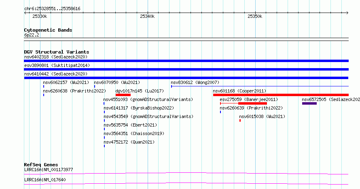Click the esv3890801 (Suktitipat2014) label
The height and width of the screenshot is (189, 360).
point(57,65)
